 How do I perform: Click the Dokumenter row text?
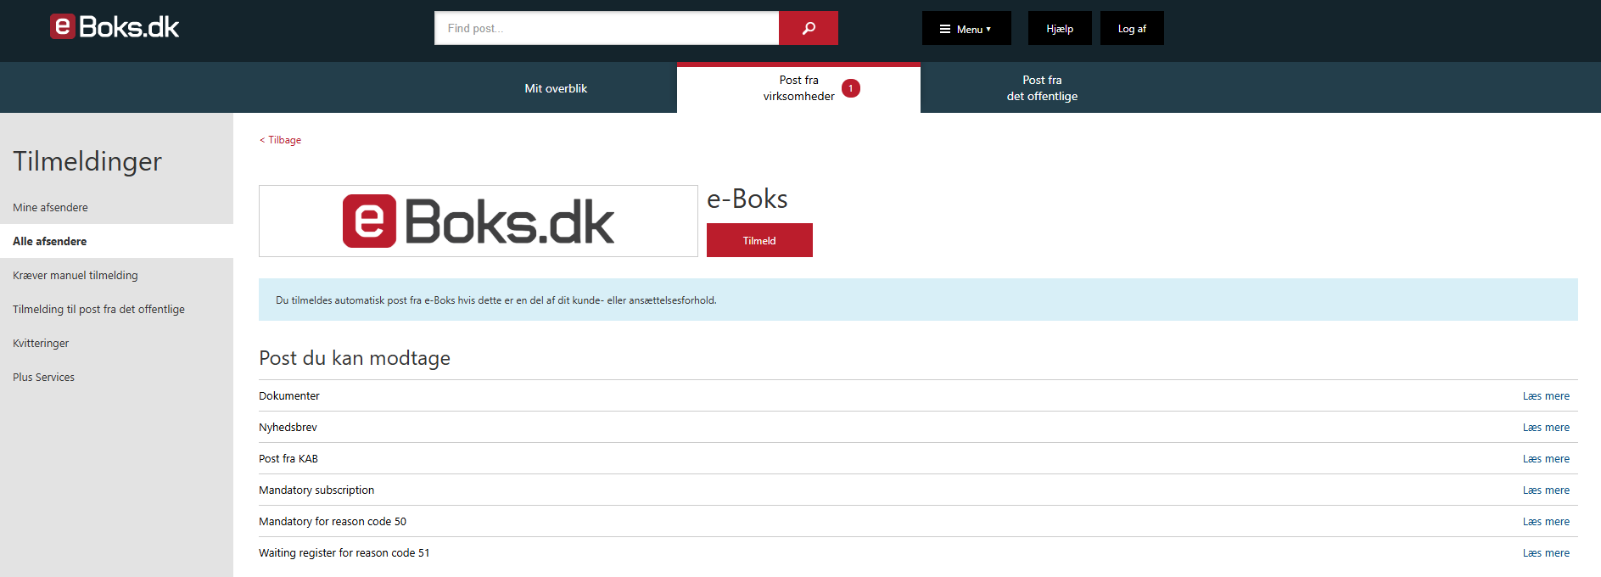pos(289,396)
